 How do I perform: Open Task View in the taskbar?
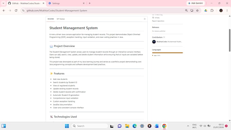click(x=112, y=126)
